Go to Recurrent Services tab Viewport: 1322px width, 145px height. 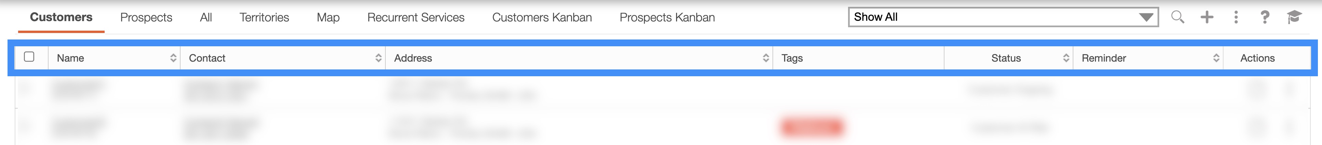click(416, 17)
